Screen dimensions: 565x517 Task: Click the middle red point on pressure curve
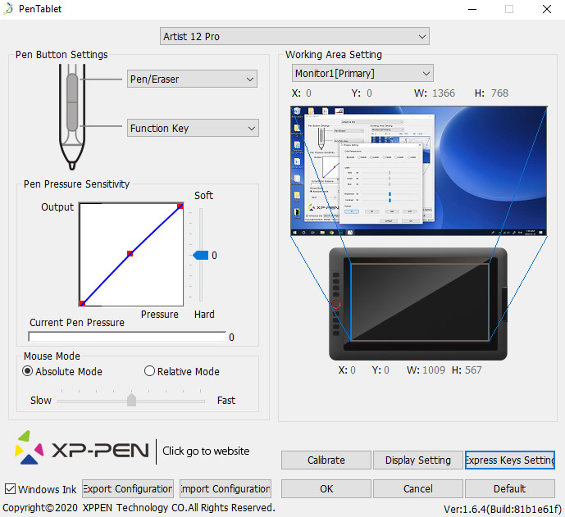point(130,254)
